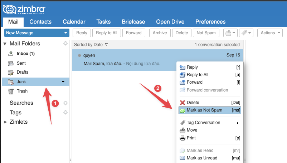Click the Reply toolbar button
This screenshot has height=163, width=287.
(82, 33)
